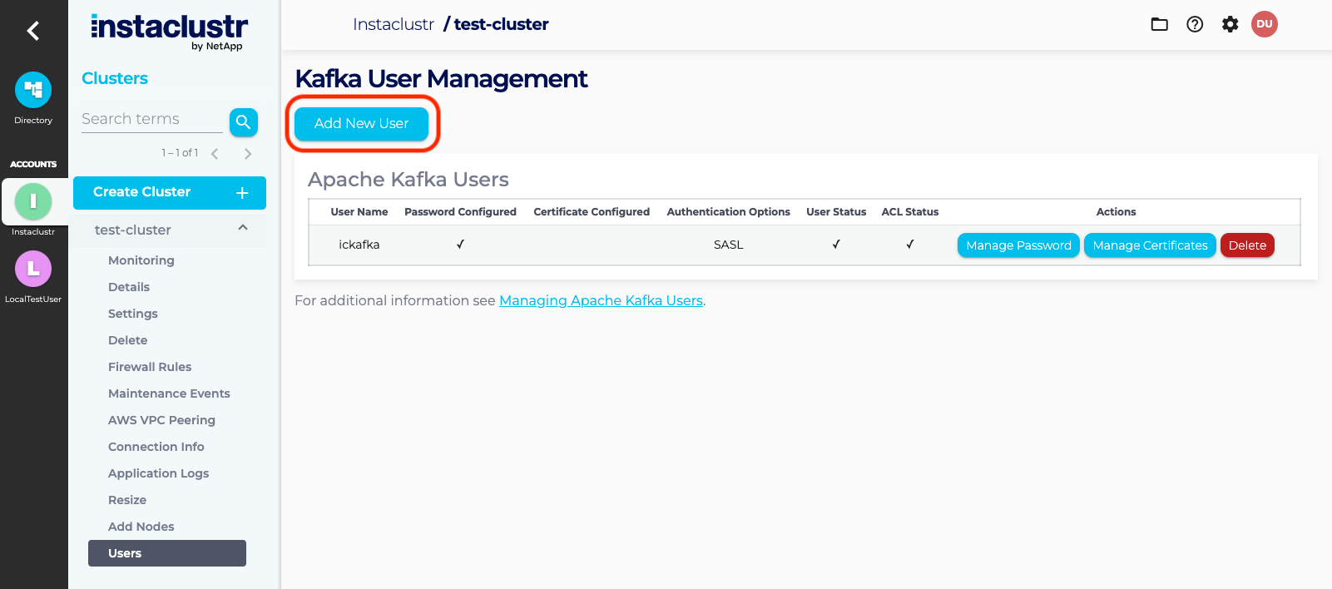The width and height of the screenshot is (1332, 589).
Task: Open the folder icon in the top bar
Action: (1159, 24)
